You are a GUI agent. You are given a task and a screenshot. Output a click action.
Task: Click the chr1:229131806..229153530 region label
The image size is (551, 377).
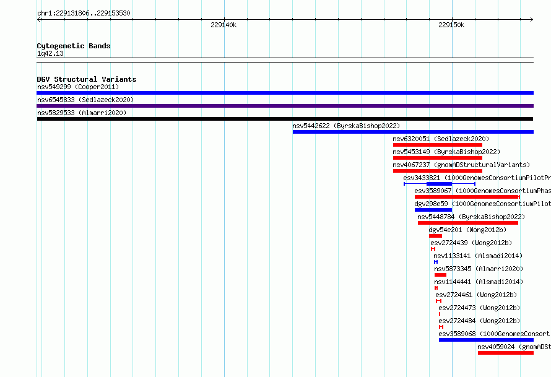tap(84, 13)
